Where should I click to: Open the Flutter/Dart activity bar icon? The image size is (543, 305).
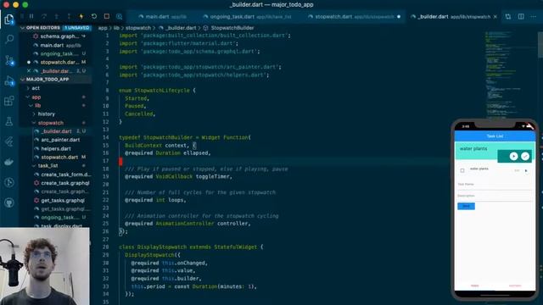pyautogui.click(x=9, y=141)
